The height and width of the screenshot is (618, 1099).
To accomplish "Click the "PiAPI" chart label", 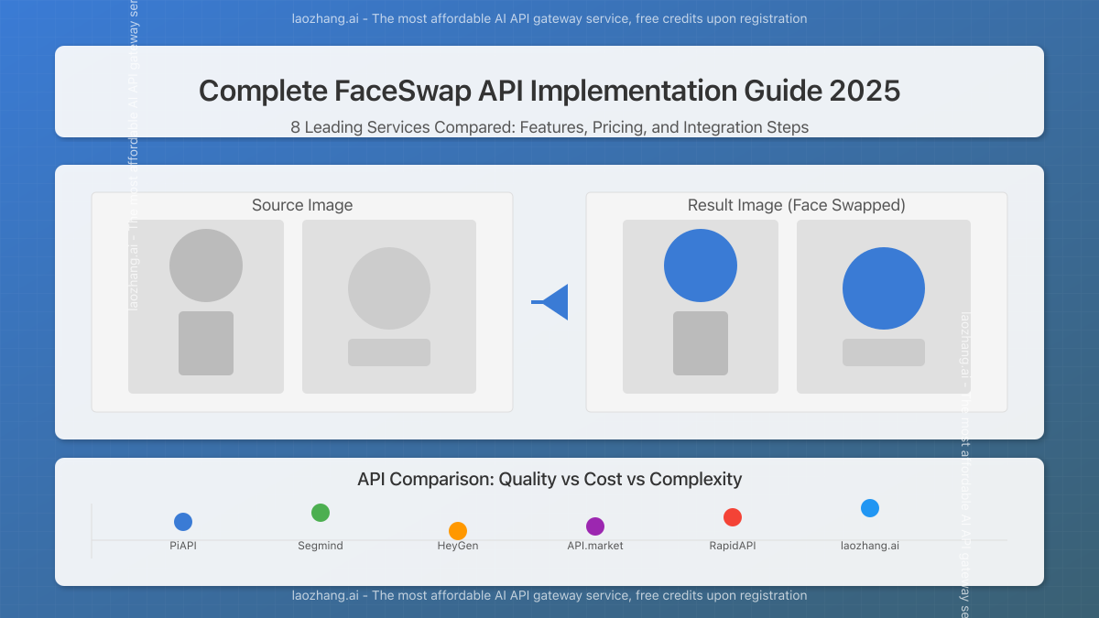I will (x=183, y=546).
